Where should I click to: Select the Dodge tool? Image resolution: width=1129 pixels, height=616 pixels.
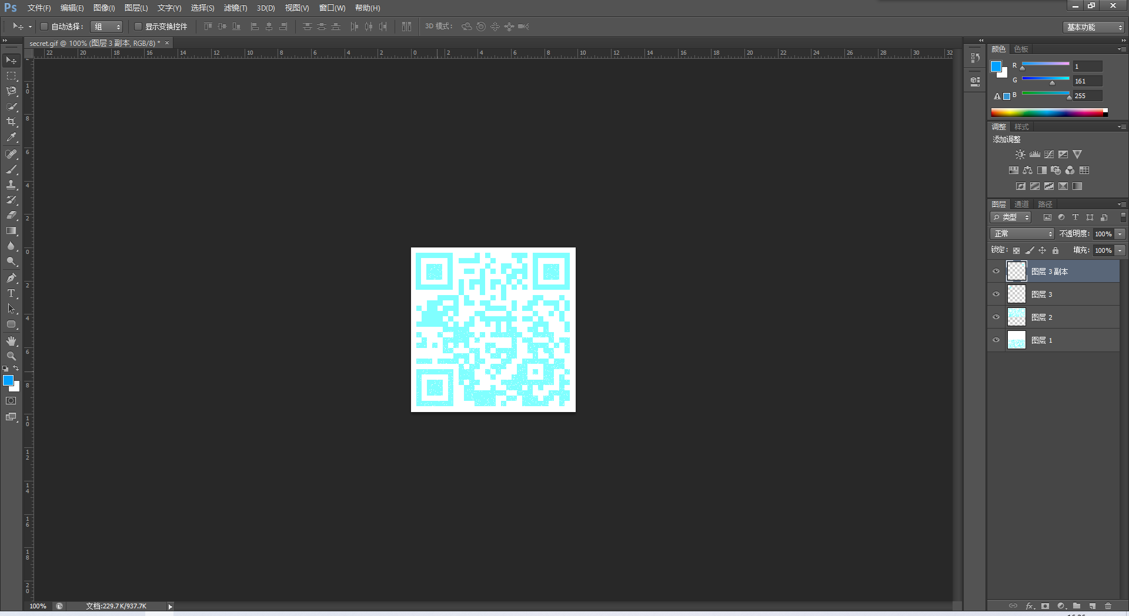[x=11, y=261]
